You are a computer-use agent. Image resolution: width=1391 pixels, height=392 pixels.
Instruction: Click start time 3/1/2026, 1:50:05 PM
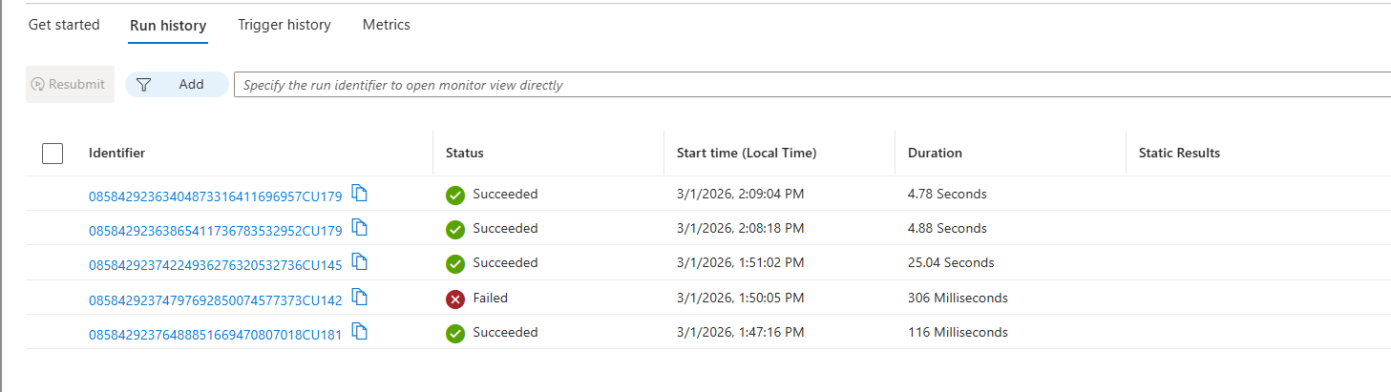click(741, 298)
